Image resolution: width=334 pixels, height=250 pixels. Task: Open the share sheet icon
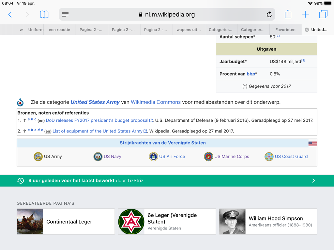point(288,14)
